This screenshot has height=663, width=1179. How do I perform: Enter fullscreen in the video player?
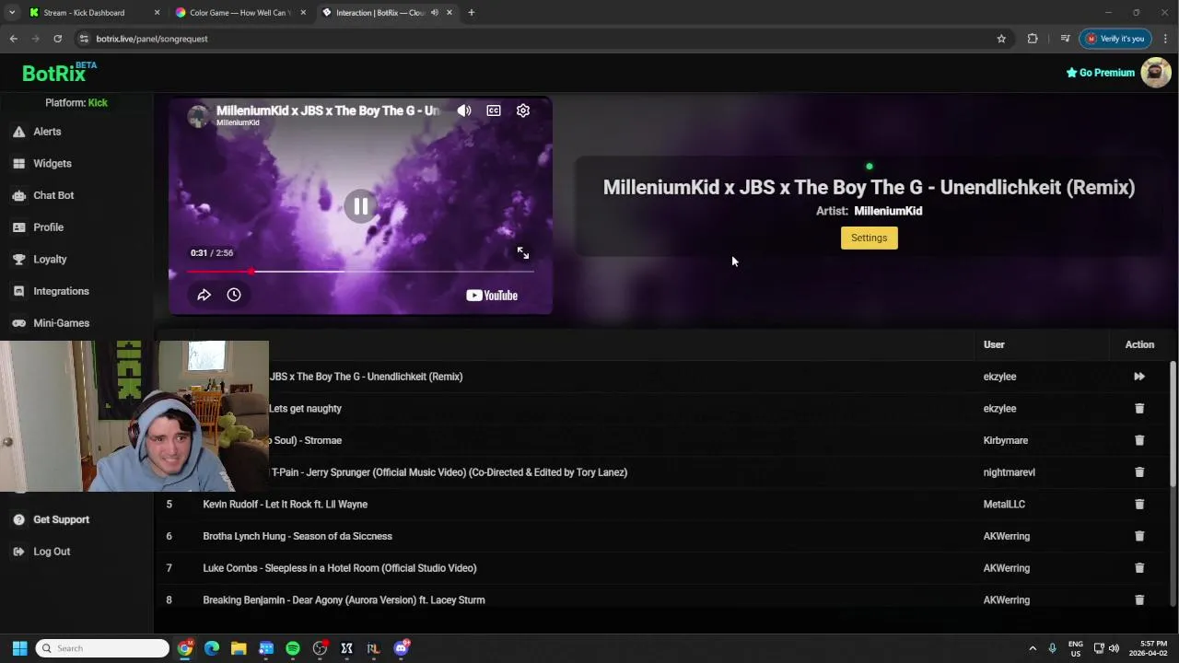(x=523, y=252)
